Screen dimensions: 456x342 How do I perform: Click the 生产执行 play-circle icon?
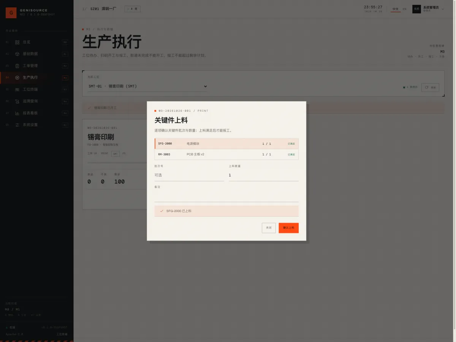tap(17, 78)
